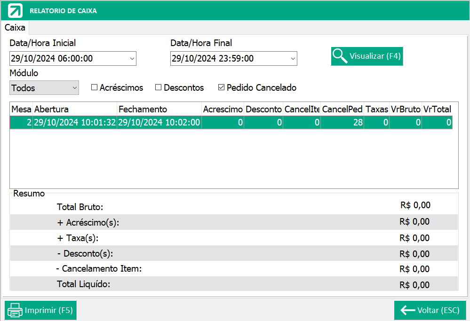Click the back arrow icon on Voltar
Image resolution: width=470 pixels, height=321 pixels.
[407, 310]
